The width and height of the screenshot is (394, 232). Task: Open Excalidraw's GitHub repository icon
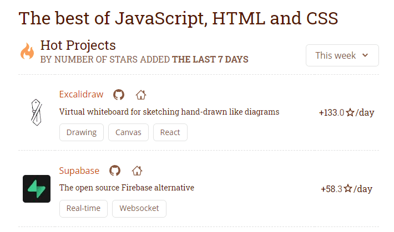coord(119,95)
